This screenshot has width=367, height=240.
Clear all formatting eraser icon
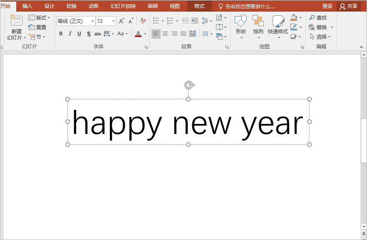click(143, 21)
